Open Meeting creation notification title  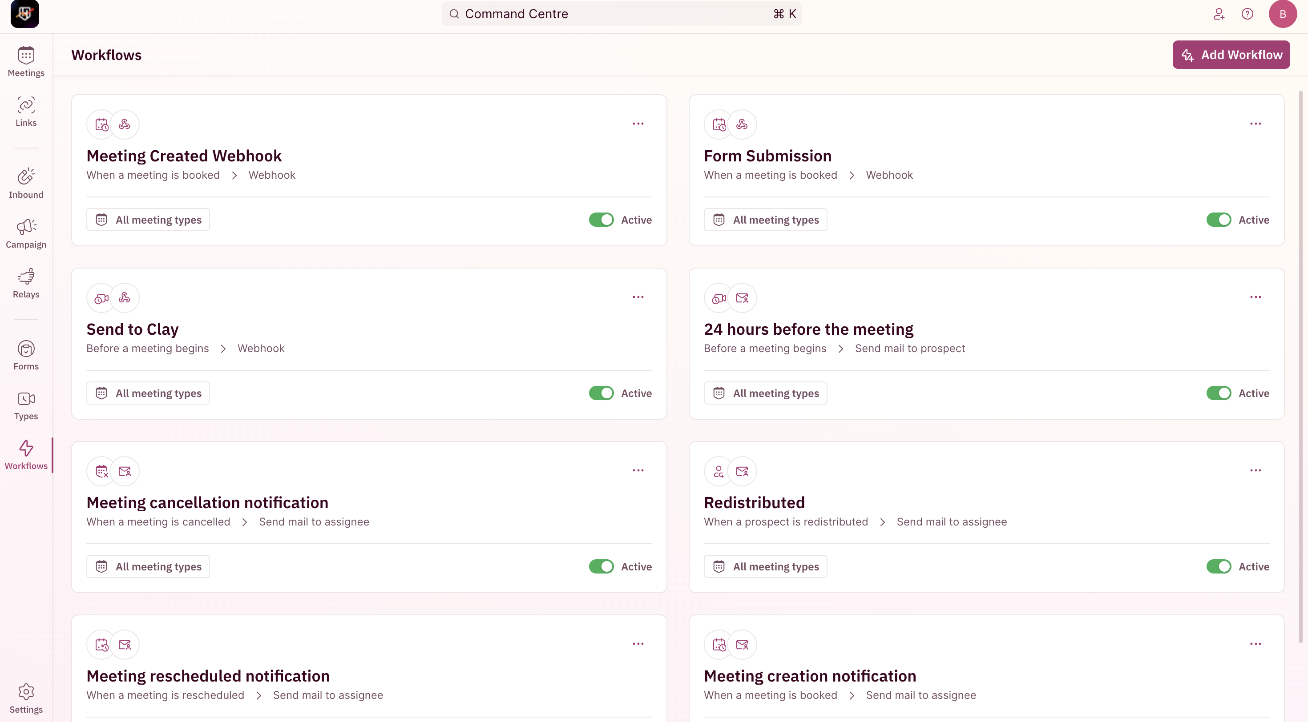tap(810, 676)
